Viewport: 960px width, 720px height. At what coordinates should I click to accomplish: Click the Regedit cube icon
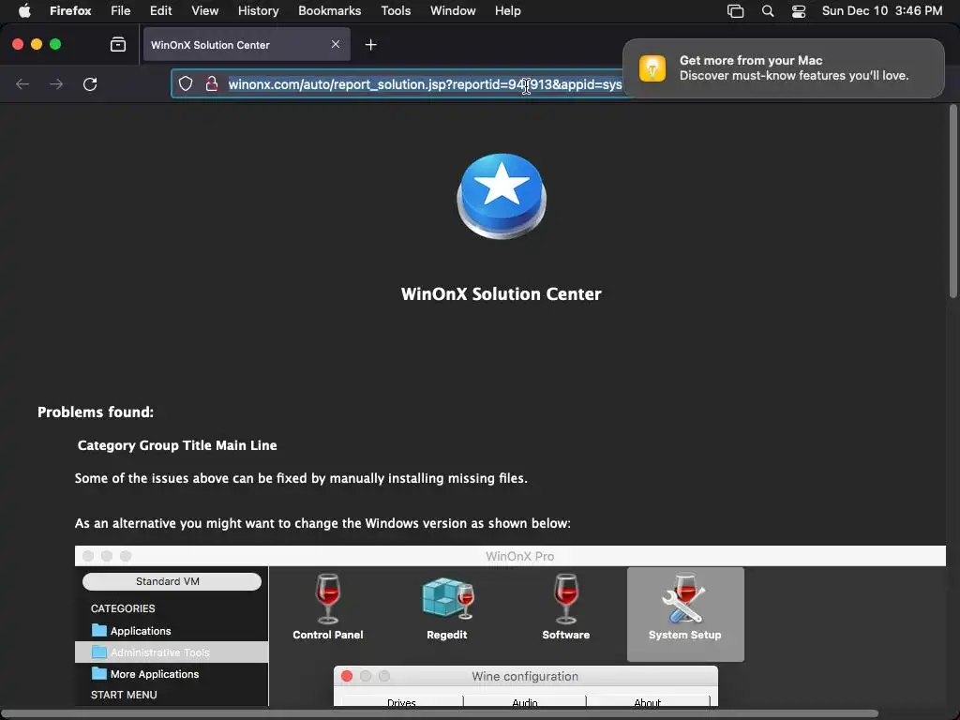point(447,598)
